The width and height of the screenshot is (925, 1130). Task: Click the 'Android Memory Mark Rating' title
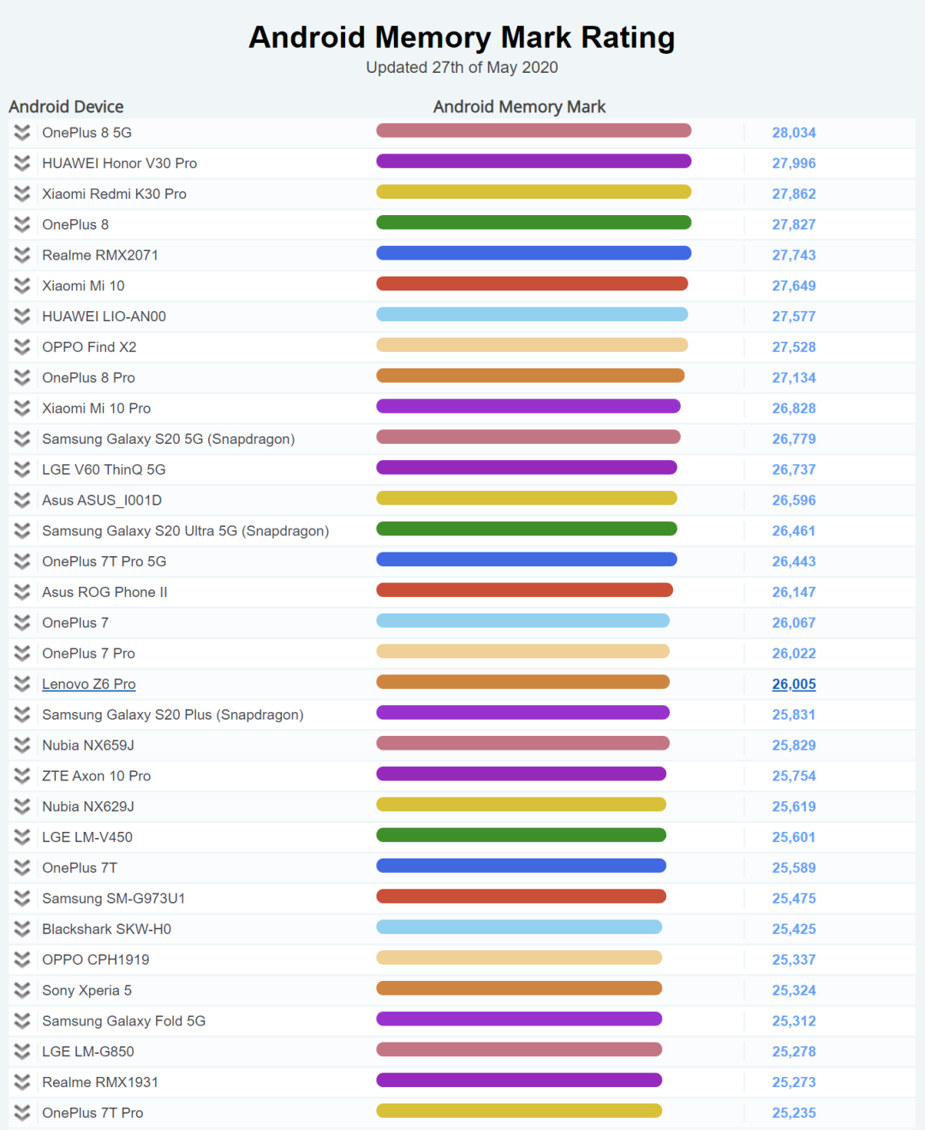click(x=462, y=38)
